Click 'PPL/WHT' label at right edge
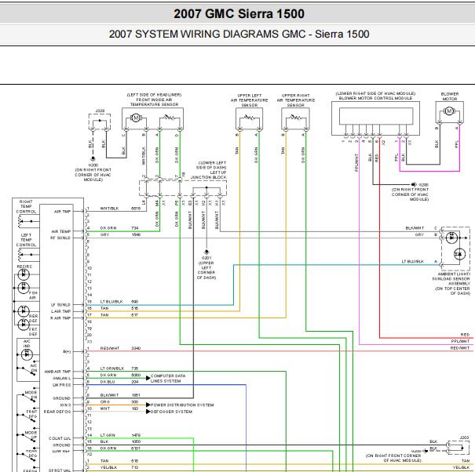The width and height of the screenshot is (475, 472). click(460, 341)
